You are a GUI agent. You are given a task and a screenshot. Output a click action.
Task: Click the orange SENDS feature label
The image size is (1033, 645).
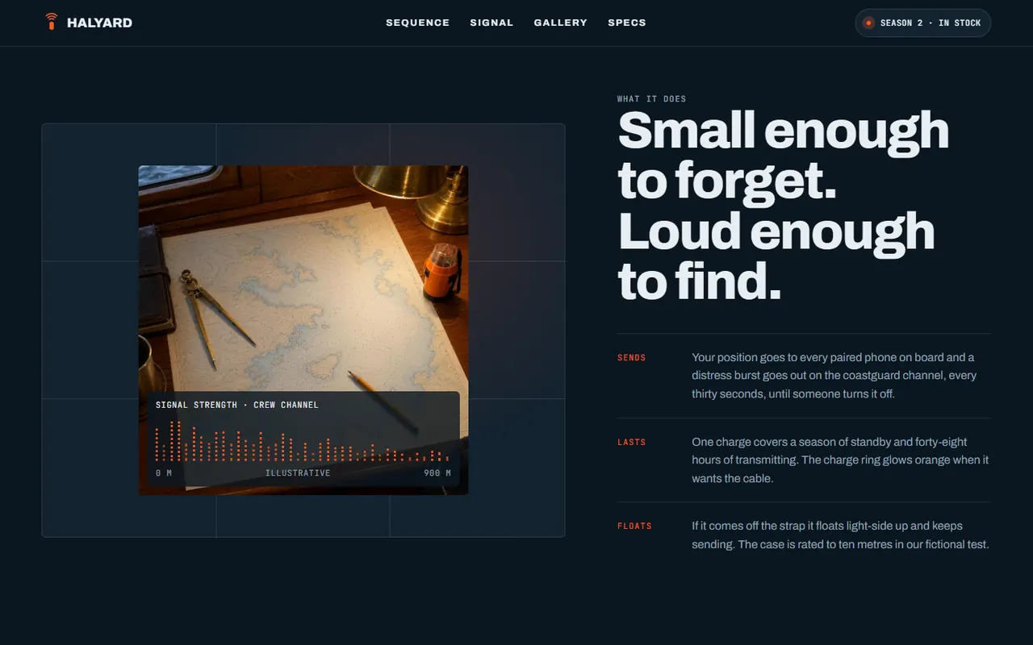(x=632, y=358)
